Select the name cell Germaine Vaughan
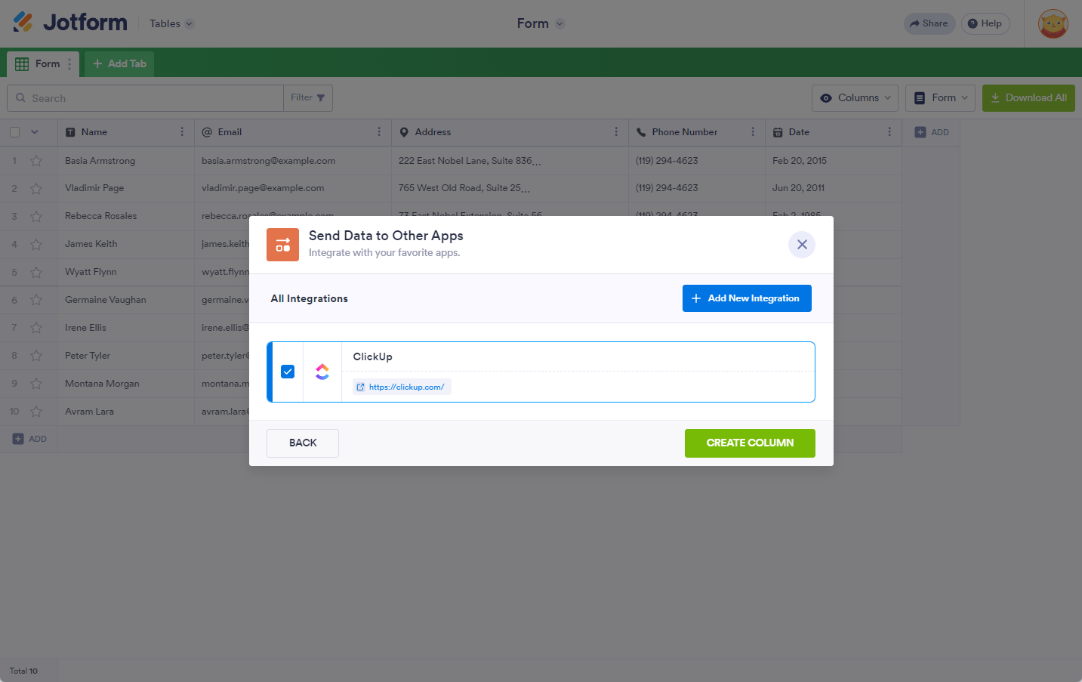The image size is (1082, 682). (x=126, y=301)
